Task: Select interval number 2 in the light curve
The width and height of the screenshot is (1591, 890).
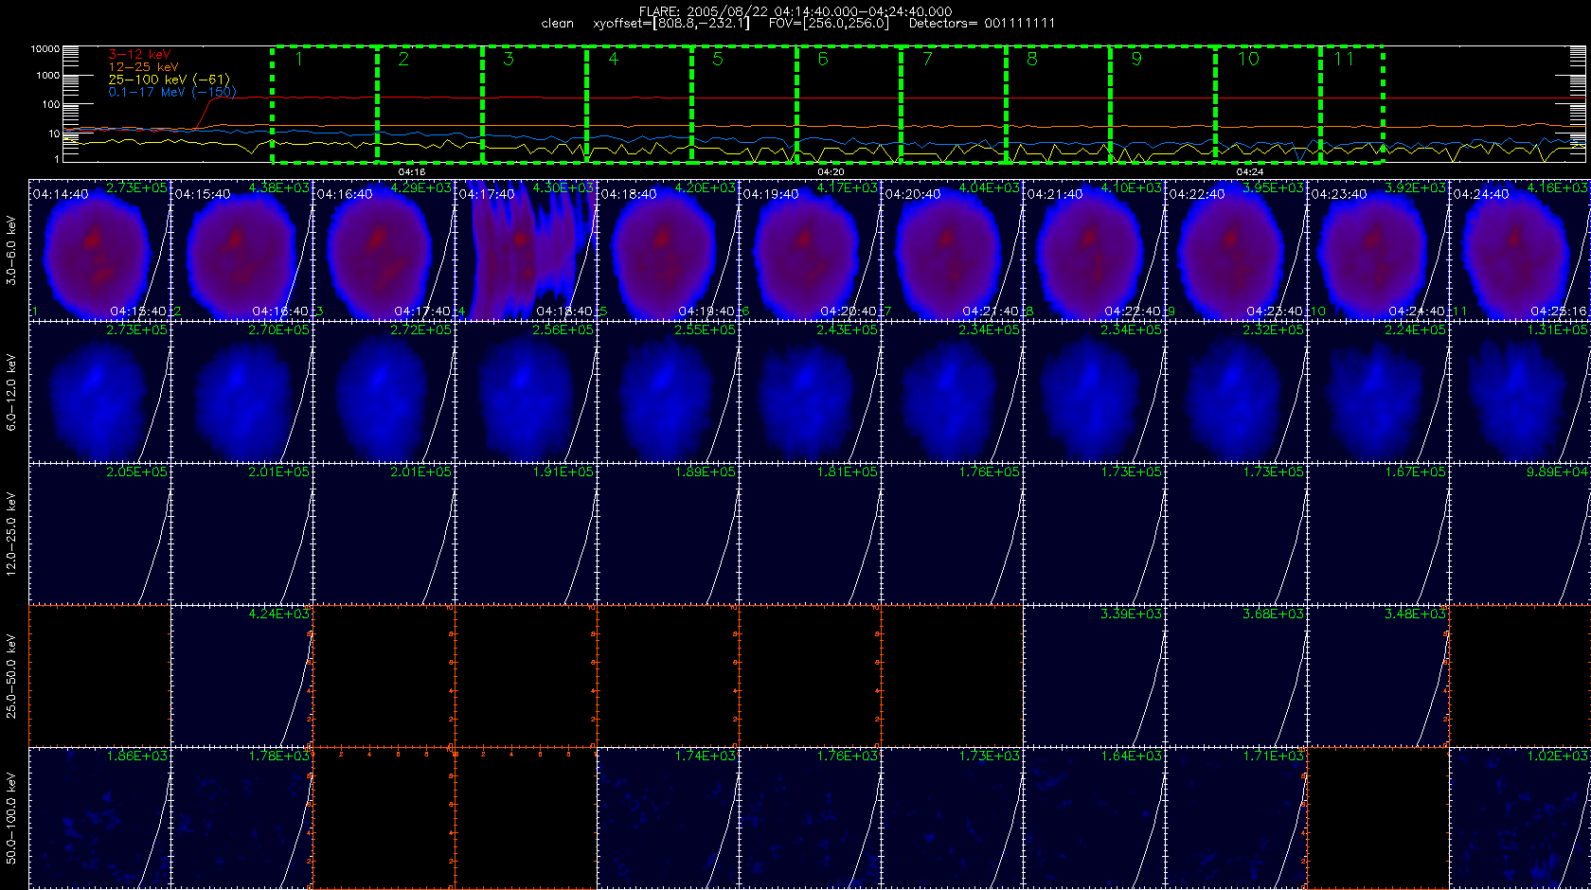Action: click(x=430, y=104)
